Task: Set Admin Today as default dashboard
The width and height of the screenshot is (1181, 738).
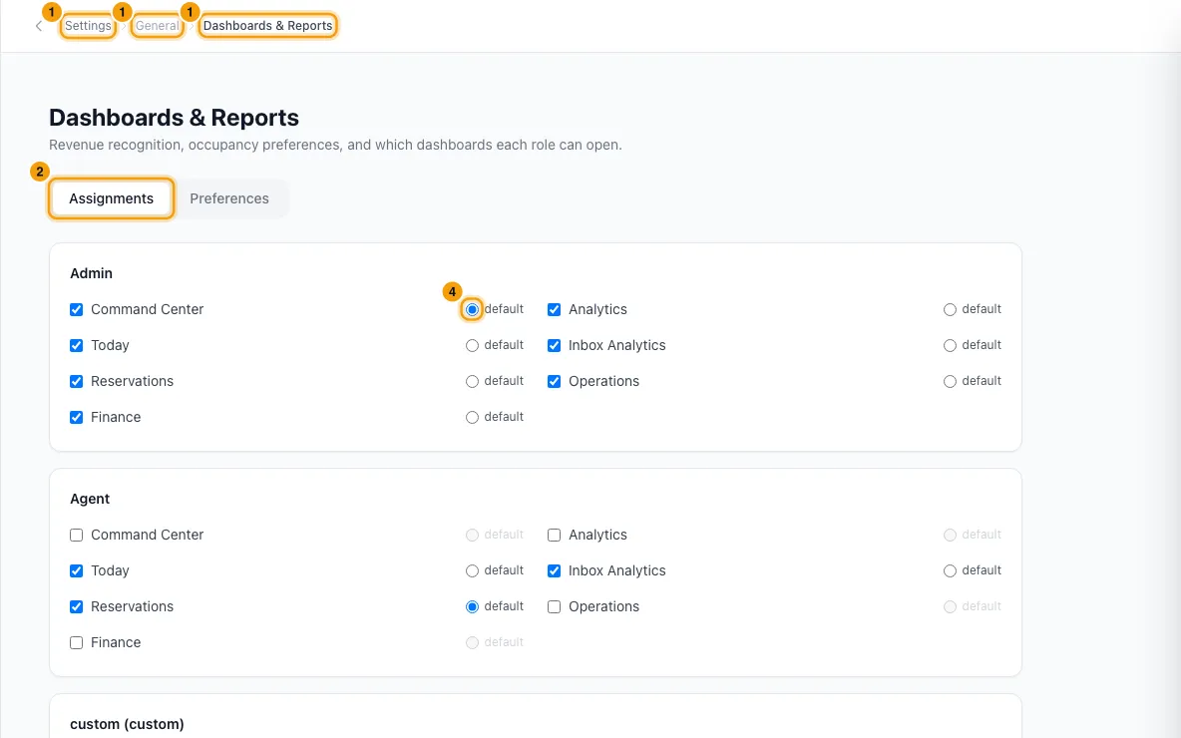Action: [x=472, y=346]
